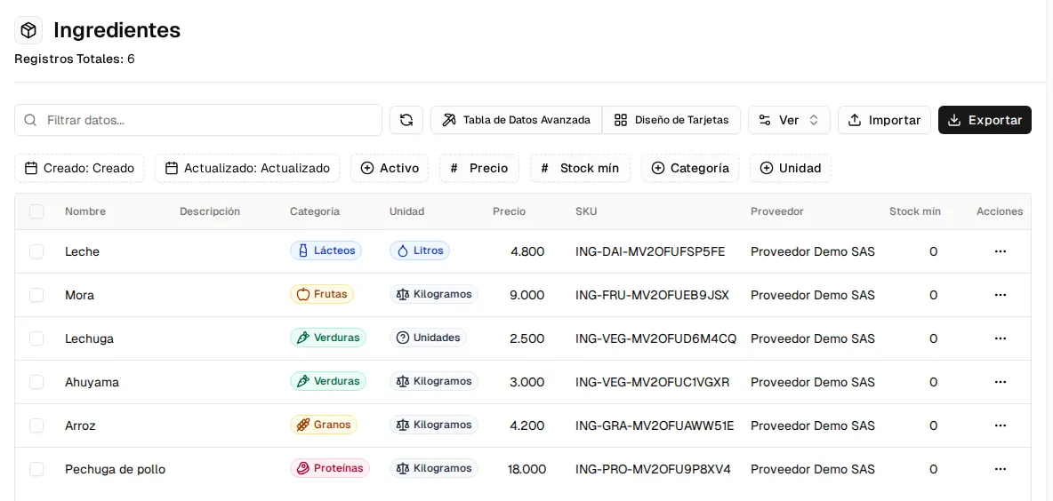
Task: Click the Ingredientes box icon
Action: click(x=28, y=30)
